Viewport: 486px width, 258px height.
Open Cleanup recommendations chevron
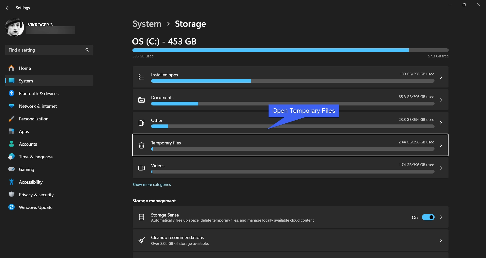[x=441, y=240]
